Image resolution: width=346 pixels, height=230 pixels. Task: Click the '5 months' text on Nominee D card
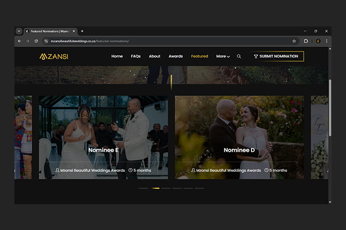point(278,170)
